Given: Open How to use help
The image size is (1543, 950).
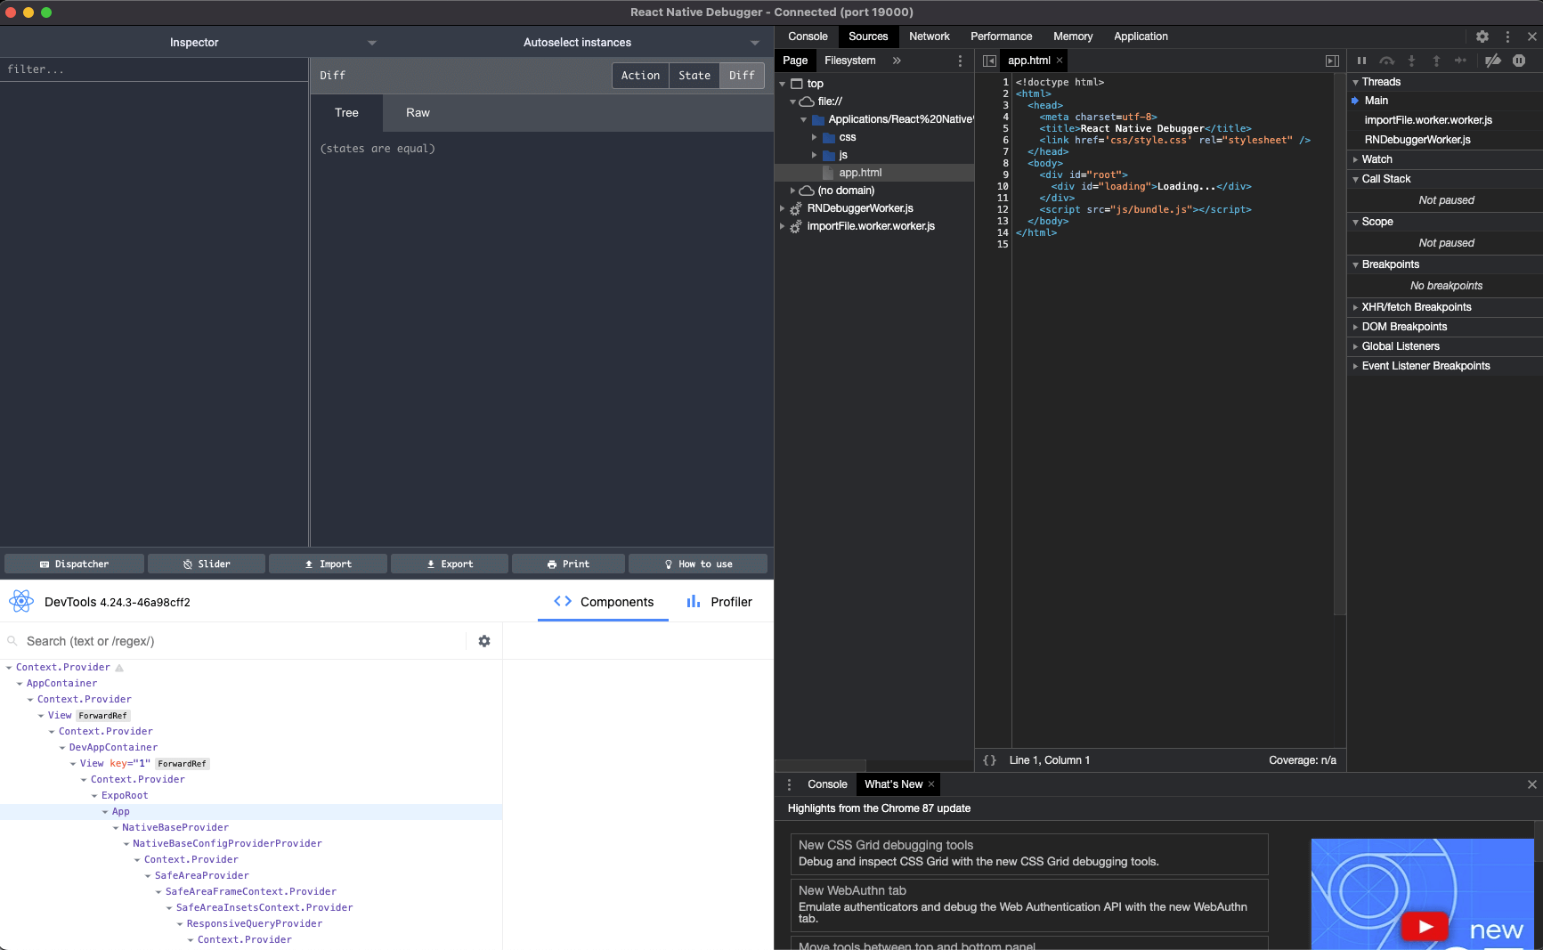Looking at the screenshot, I should (698, 564).
